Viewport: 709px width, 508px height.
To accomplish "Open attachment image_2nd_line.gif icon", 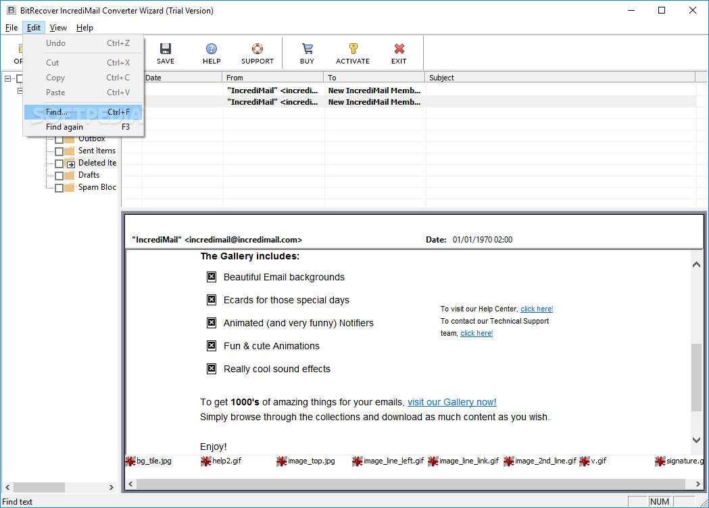I will [509, 461].
